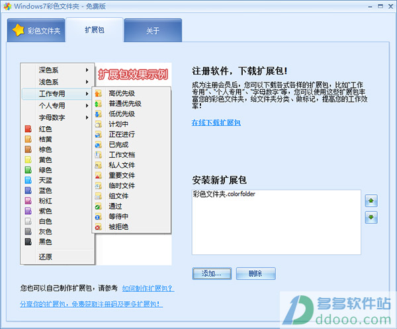
Task: Click the orange folder icon next to 桔黄
Action: click(x=28, y=139)
